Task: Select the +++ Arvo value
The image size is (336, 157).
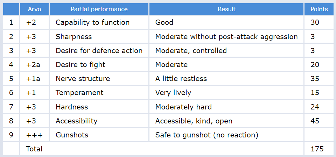Action: click(x=34, y=135)
